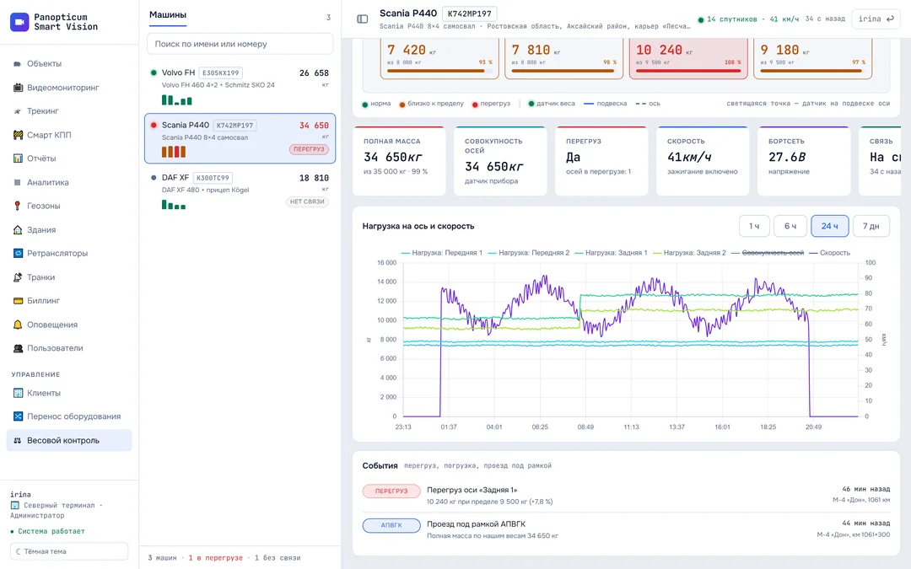Screen dimensions: 911x569
Task: Click the Биллинг card icon
Action: 18,301
